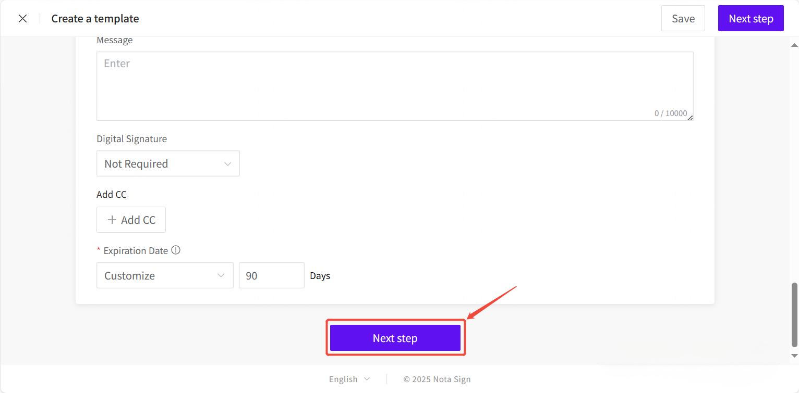Click the top-right Next step button
Image resolution: width=799 pixels, height=393 pixels.
[x=750, y=19]
